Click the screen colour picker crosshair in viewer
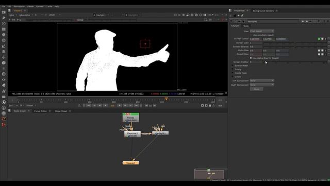Image resolution: width=330 pixels, height=186 pixels. click(145, 44)
